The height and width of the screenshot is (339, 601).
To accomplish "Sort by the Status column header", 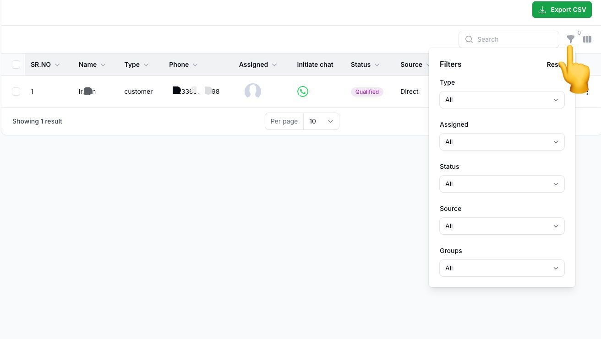I will coord(361,65).
